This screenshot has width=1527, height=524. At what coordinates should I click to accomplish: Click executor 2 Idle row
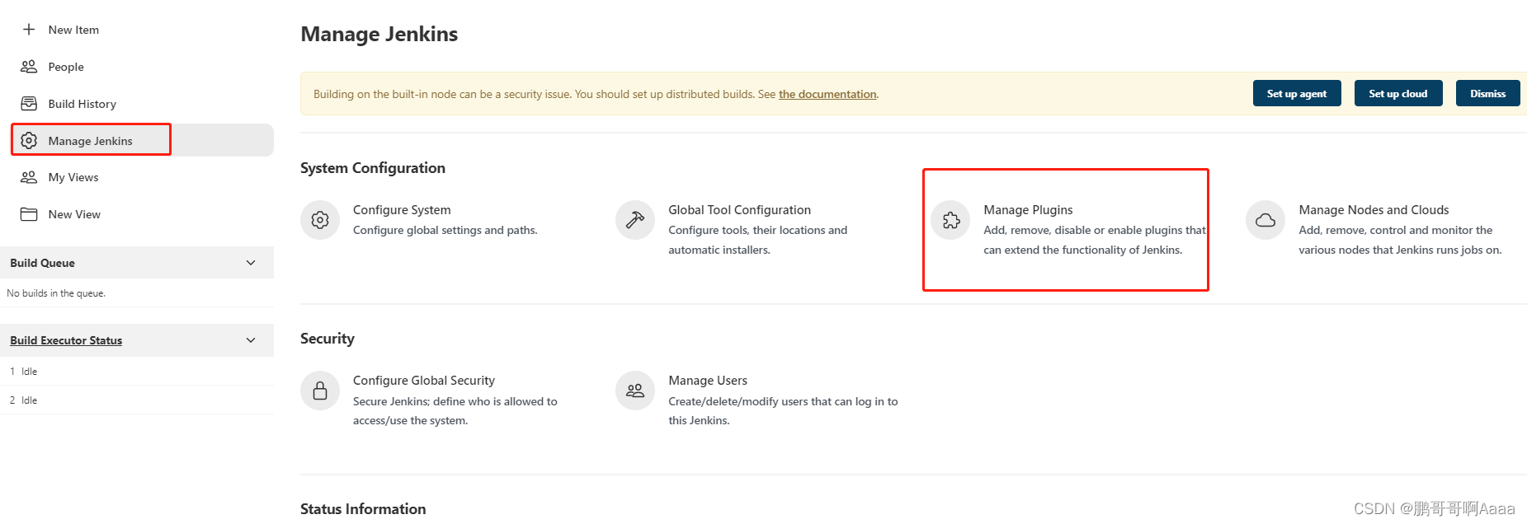point(136,400)
